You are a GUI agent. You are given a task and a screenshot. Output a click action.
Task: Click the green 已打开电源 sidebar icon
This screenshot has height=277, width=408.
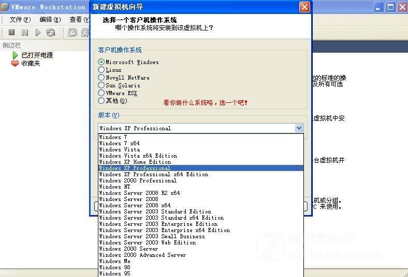tap(15, 55)
